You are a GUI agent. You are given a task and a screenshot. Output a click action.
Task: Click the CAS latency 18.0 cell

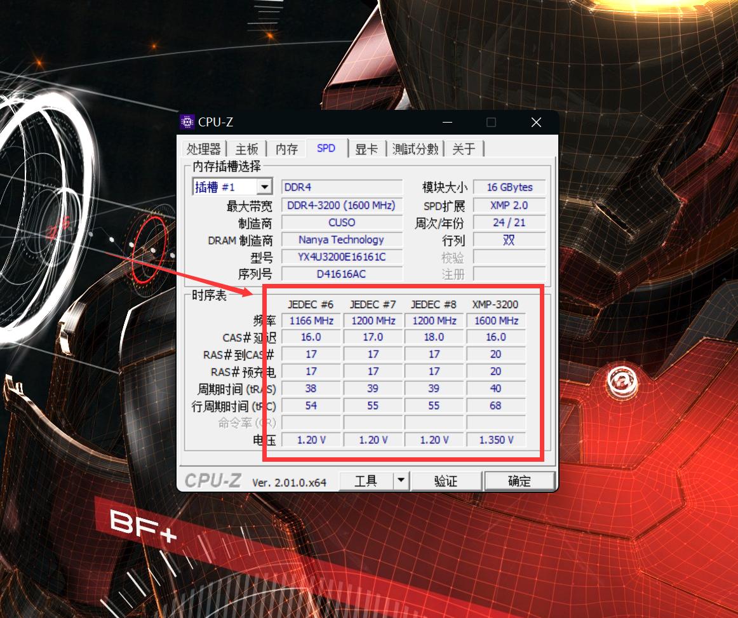[434, 337]
